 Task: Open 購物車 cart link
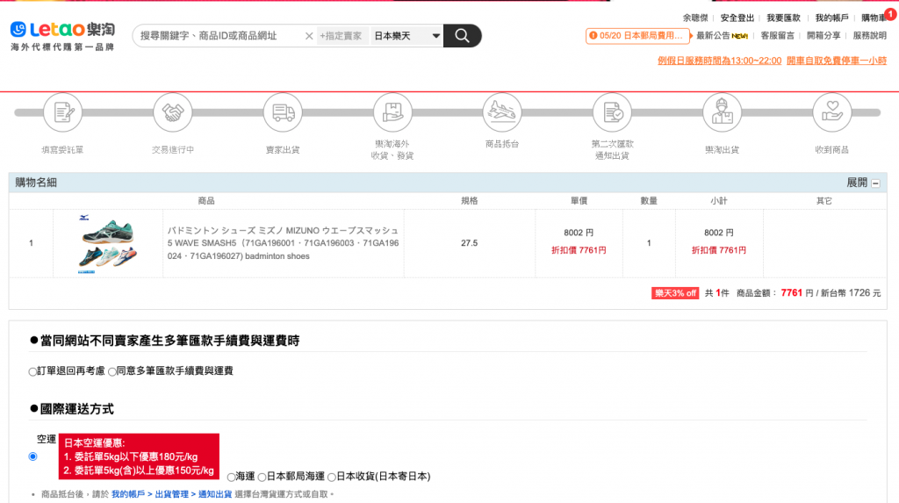(874, 18)
